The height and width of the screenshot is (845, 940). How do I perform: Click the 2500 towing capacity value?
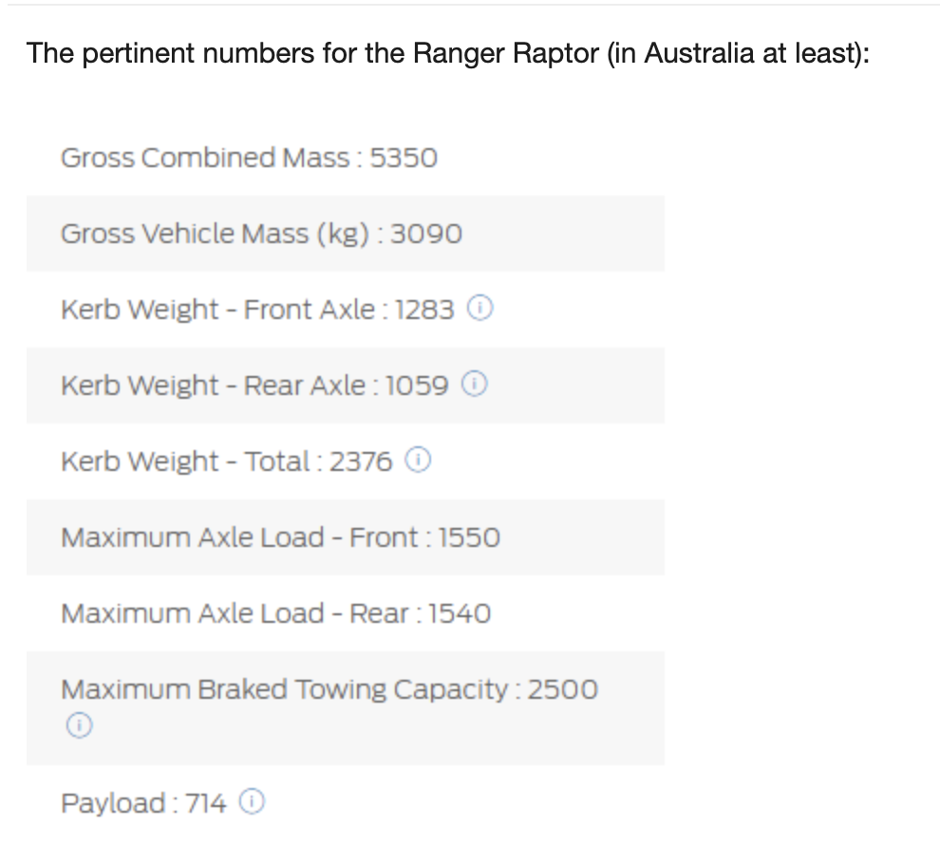point(563,689)
